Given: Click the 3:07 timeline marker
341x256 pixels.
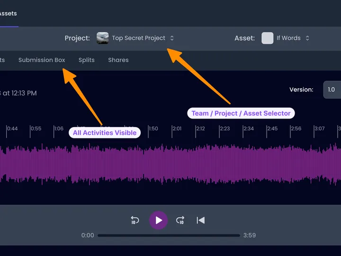Looking at the screenshot, I should [x=319, y=128].
